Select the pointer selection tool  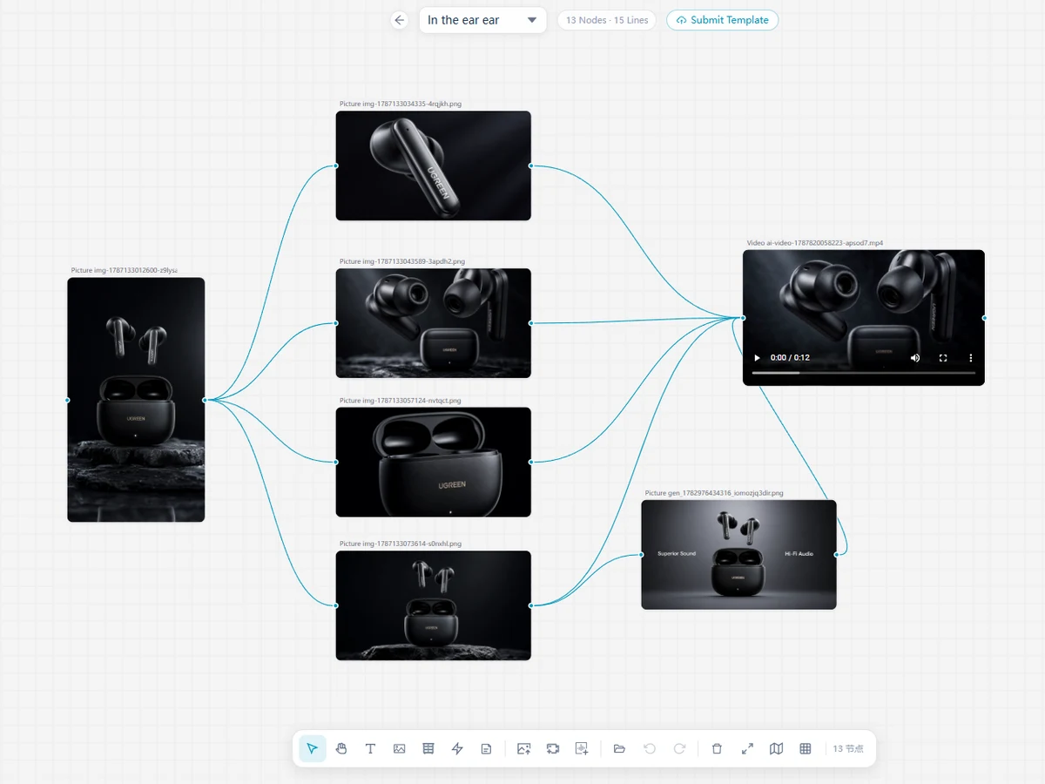point(313,748)
